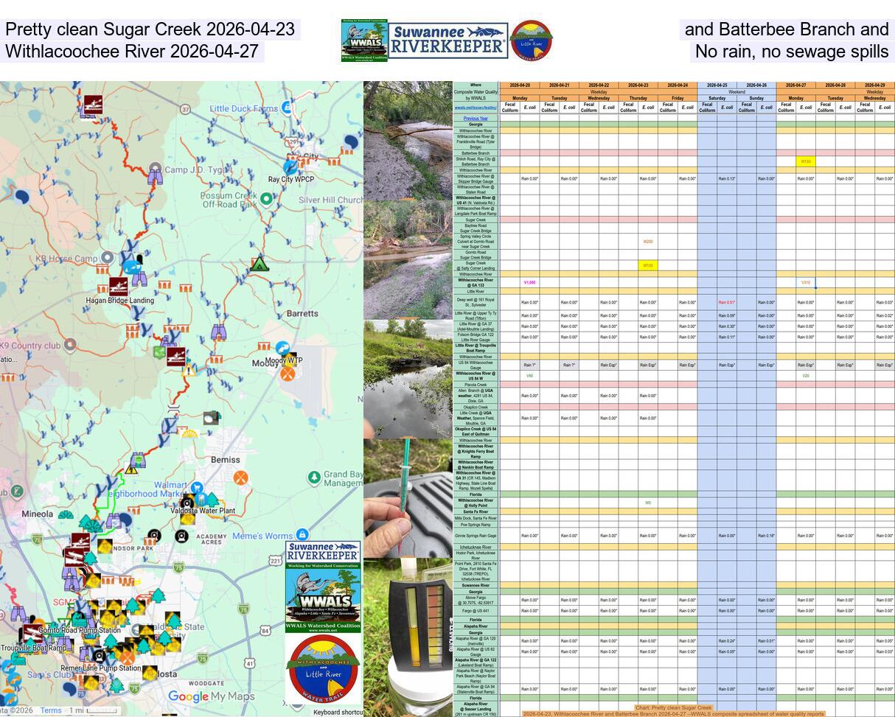895x717 pixels.
Task: Click the map scale bar
Action: (x=102, y=710)
